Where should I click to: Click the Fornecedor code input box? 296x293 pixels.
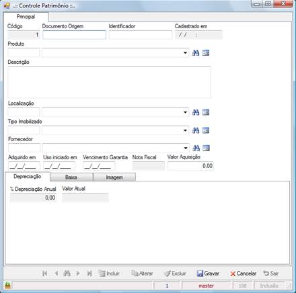(24, 148)
